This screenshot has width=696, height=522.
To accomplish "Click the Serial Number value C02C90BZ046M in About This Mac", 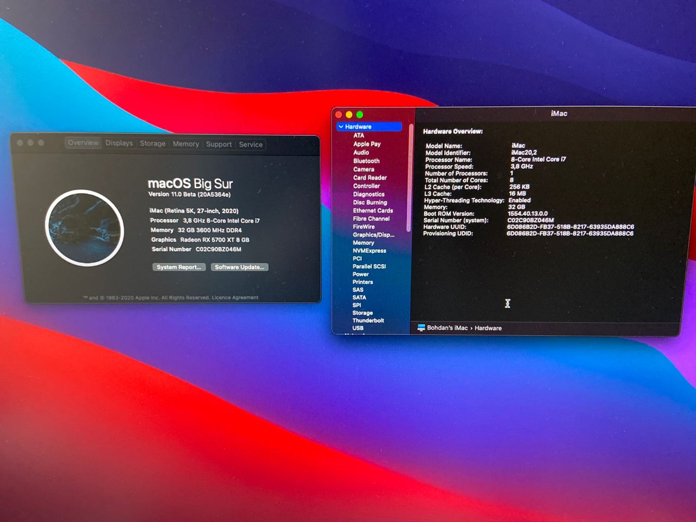I will pos(219,250).
